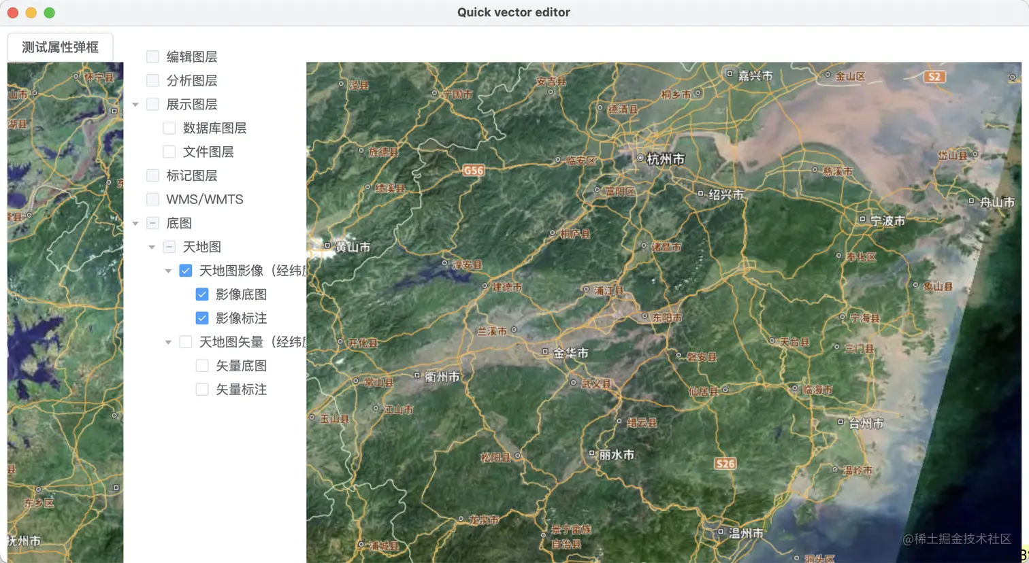Click the 舟山市 label on the map
The height and width of the screenshot is (563, 1029).
point(997,203)
